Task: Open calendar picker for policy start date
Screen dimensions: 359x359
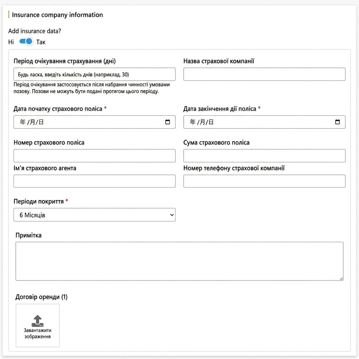Action: 168,122
